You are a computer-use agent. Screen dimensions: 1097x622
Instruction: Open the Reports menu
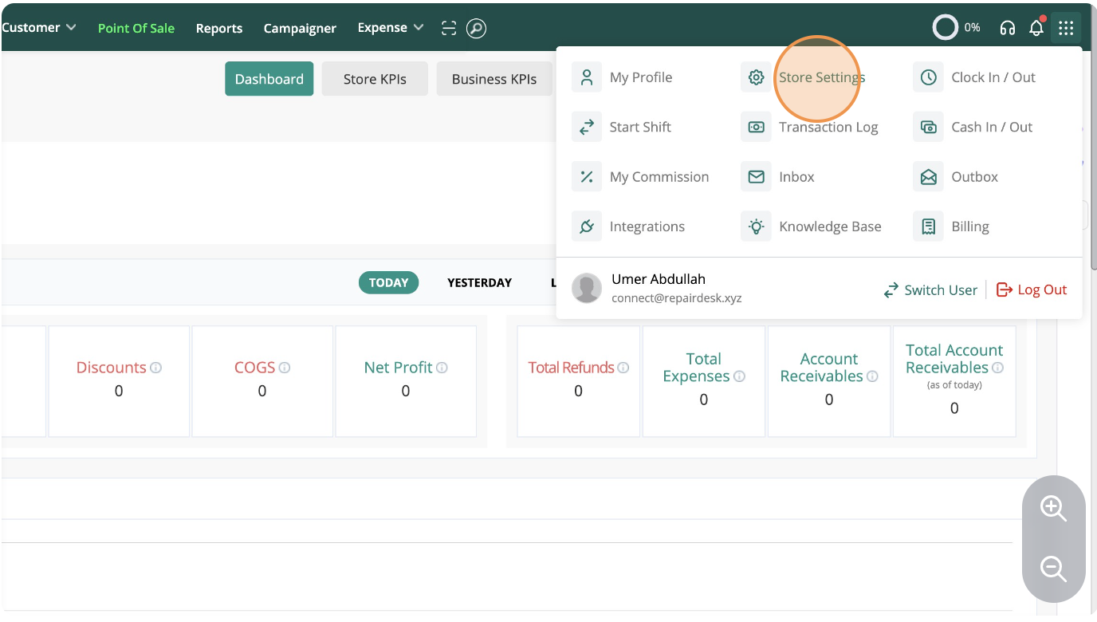coord(218,28)
